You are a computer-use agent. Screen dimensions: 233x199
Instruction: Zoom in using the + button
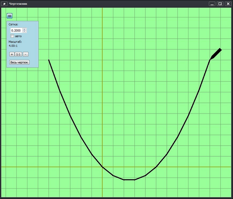pyautogui.click(x=12, y=54)
